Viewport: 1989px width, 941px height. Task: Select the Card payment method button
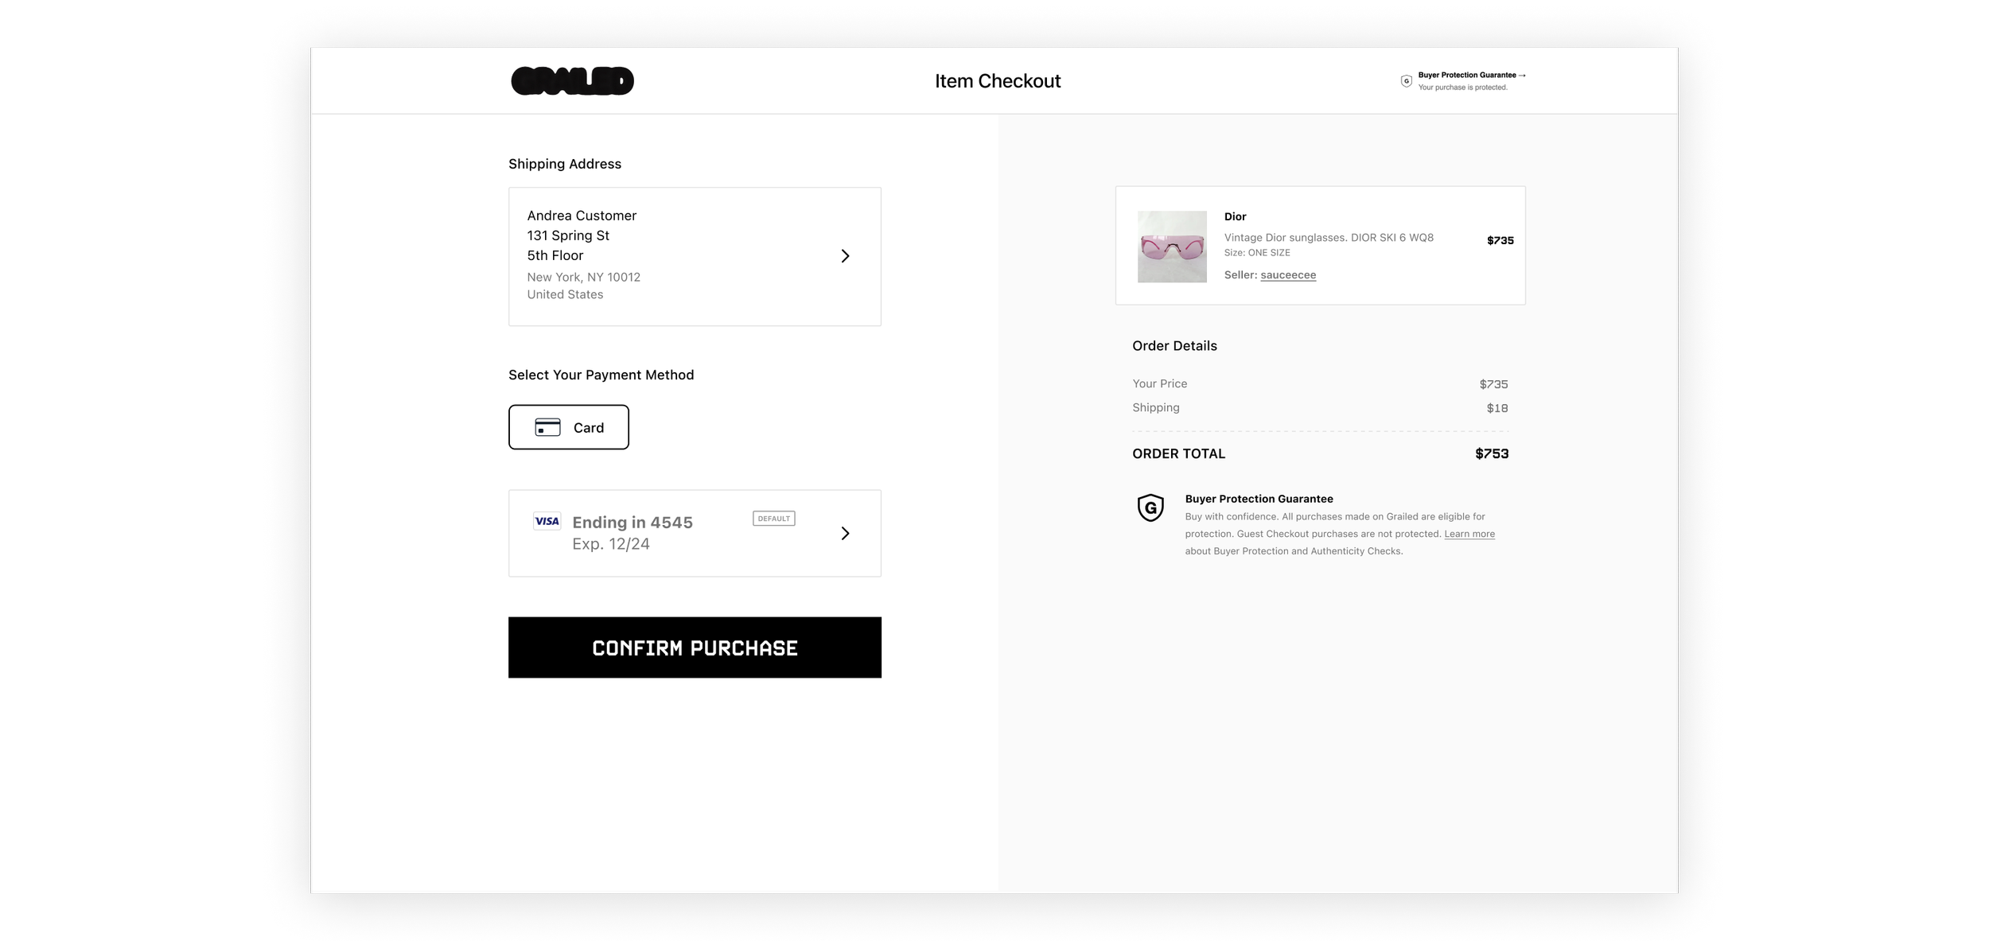click(x=569, y=427)
